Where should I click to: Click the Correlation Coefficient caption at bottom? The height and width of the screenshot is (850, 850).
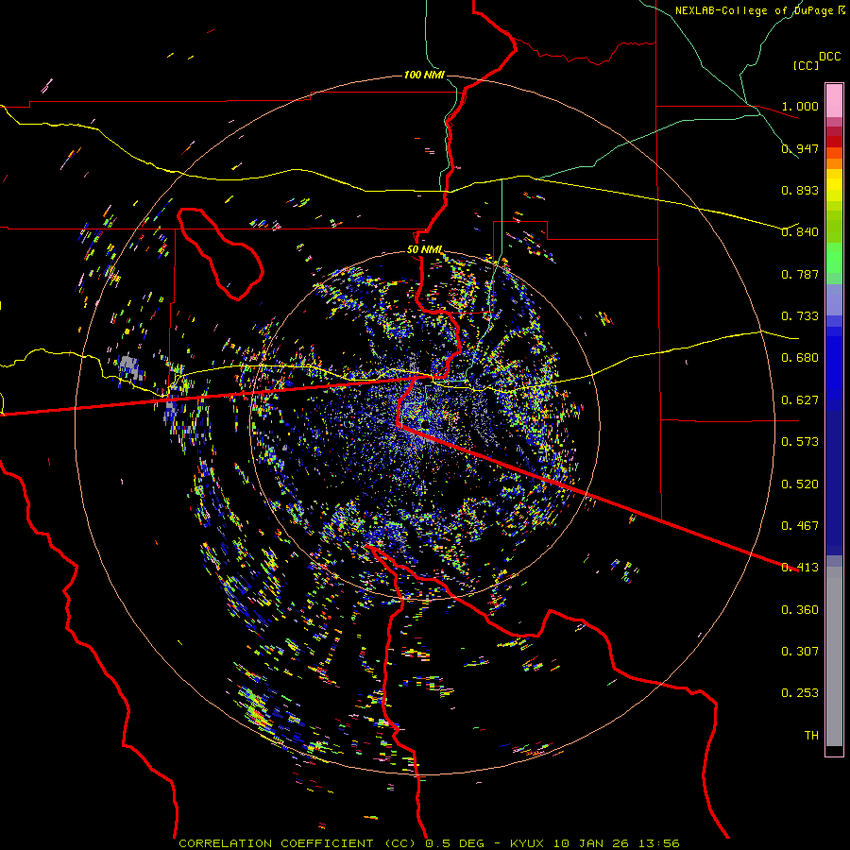[x=429, y=843]
